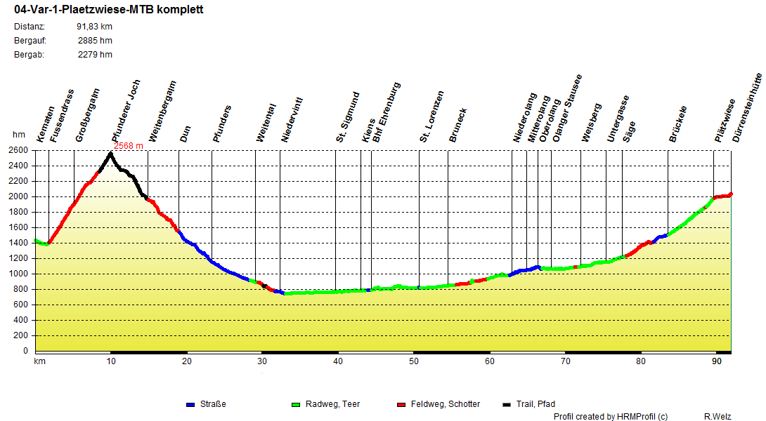The height and width of the screenshot is (421, 766).
Task: Click the black Trail, Pfad legend swatch
Action: pyautogui.click(x=507, y=405)
